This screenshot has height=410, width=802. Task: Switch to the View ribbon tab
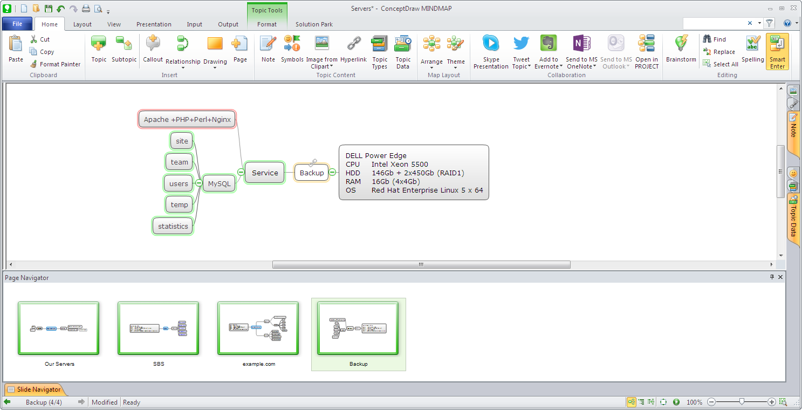pos(114,24)
